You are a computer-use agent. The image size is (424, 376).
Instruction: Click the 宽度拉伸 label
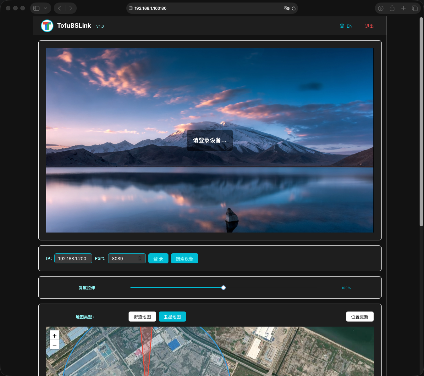point(87,288)
